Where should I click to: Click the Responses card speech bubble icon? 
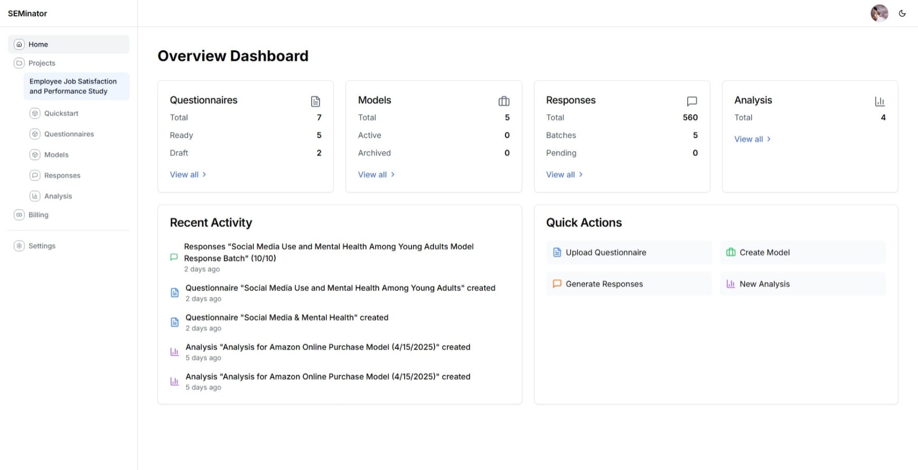[x=691, y=101]
